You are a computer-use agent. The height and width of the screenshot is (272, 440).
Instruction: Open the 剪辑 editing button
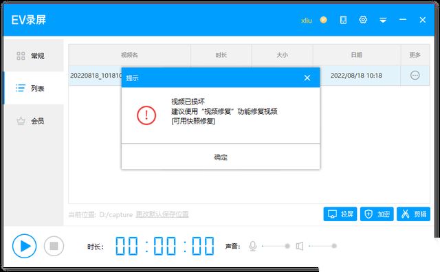[413, 214]
